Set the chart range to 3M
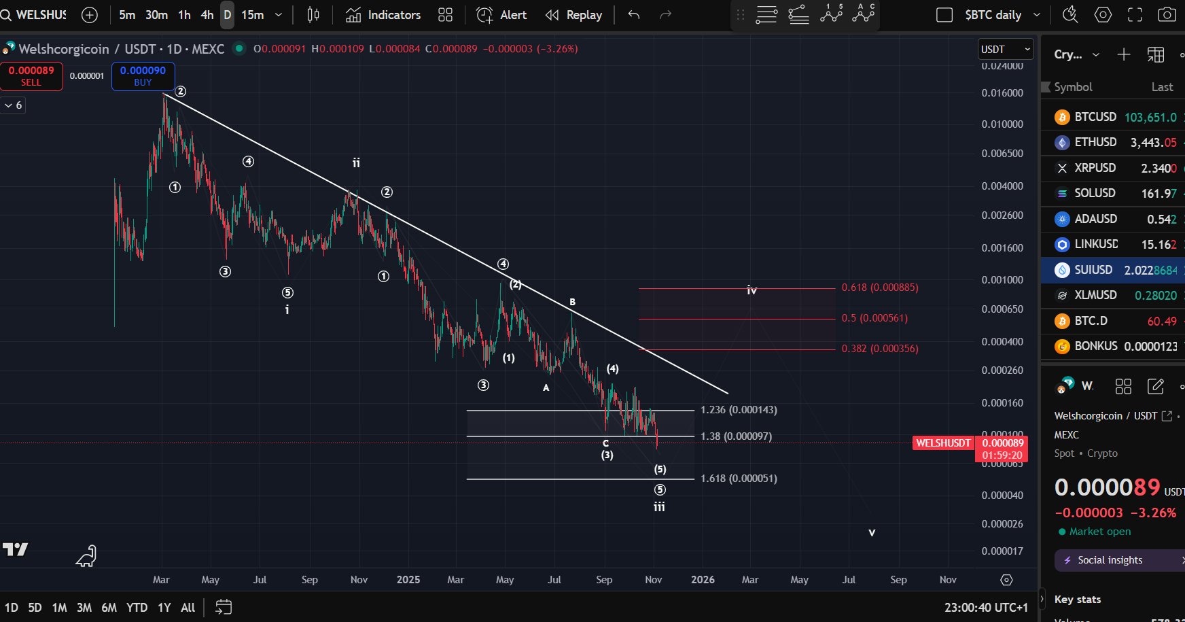The width and height of the screenshot is (1185, 622). click(84, 607)
